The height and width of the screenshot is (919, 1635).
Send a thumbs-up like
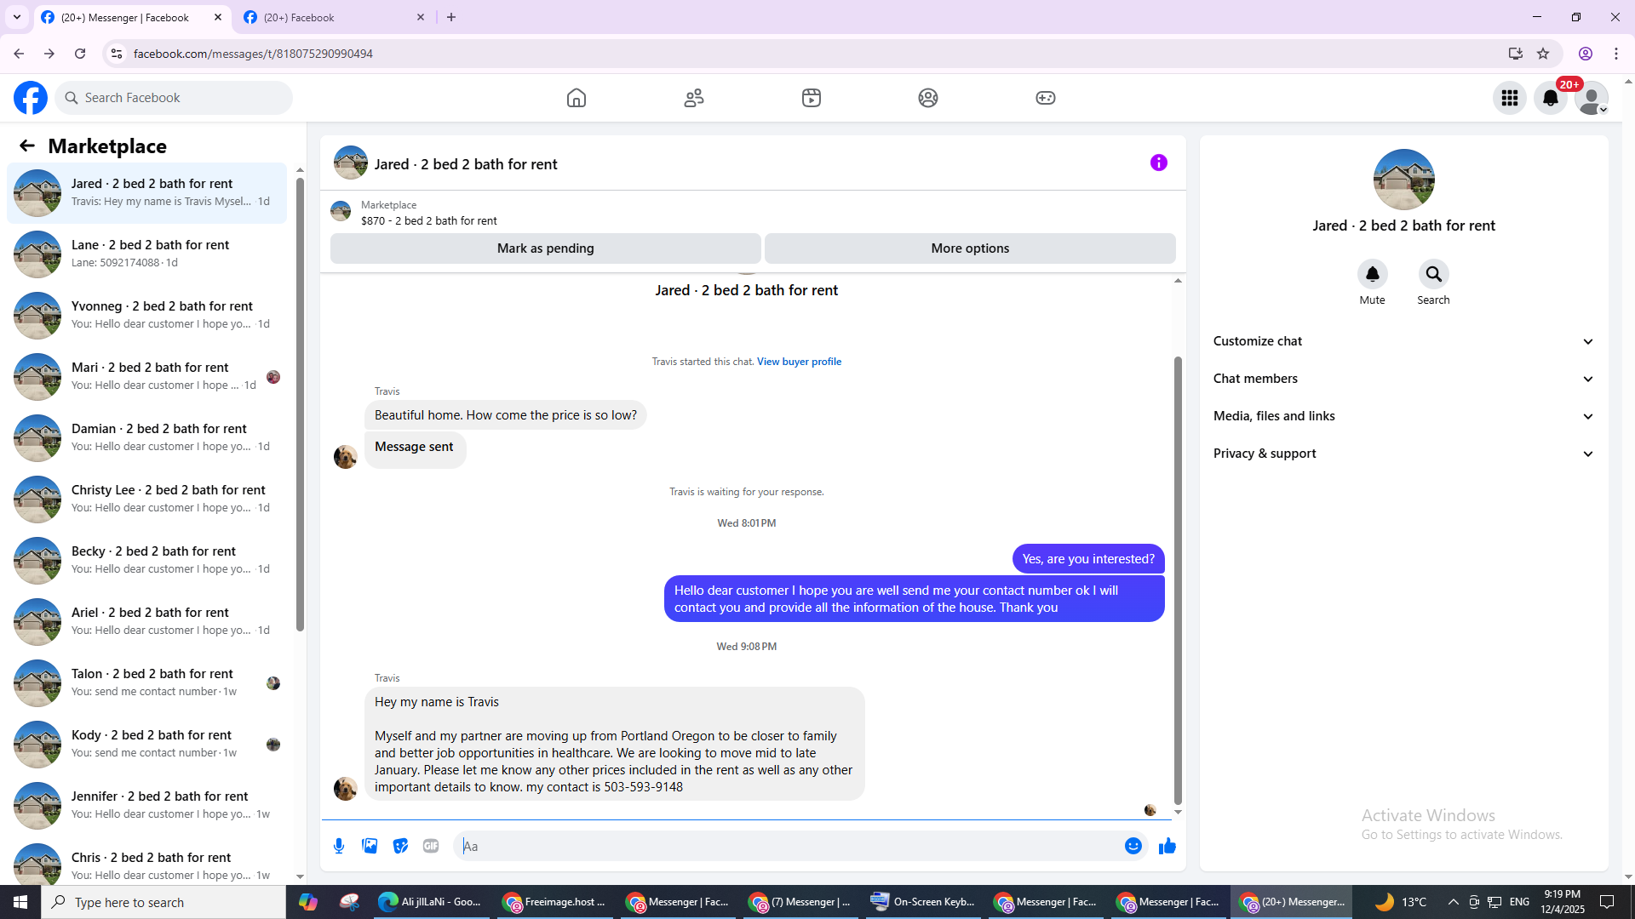pyautogui.click(x=1167, y=846)
